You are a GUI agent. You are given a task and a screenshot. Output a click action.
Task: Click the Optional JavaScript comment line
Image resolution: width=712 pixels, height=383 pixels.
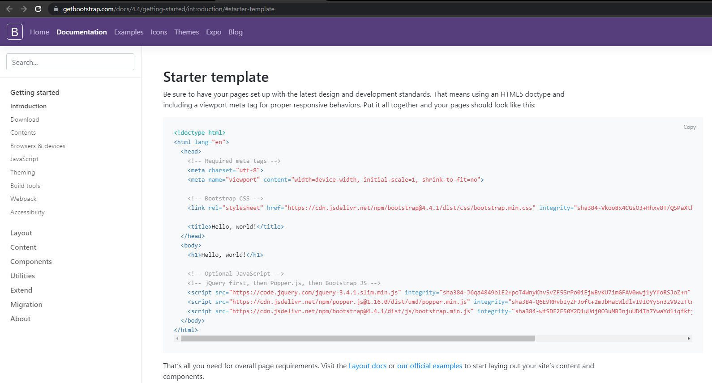pos(236,274)
